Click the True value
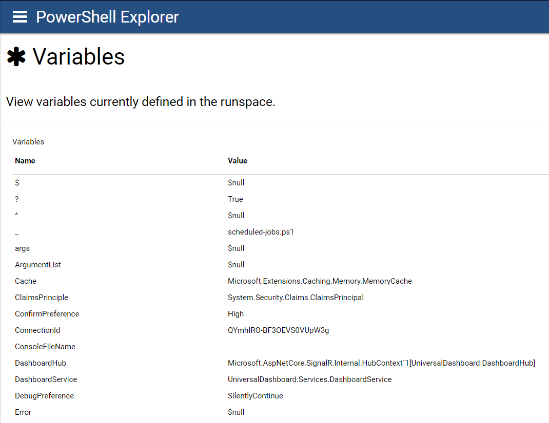Screen dimensions: 549x423 pos(236,199)
